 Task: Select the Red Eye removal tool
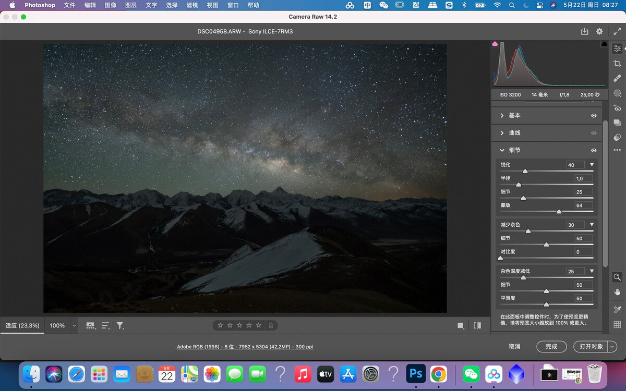tap(617, 108)
